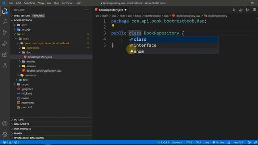Click the JavaSE-11 runtime status item
The width and height of the screenshot is (258, 145).
pyautogui.click(x=239, y=143)
